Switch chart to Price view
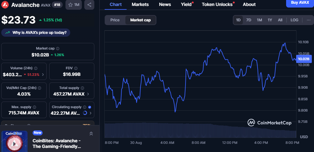Image resolution: width=314 pixels, height=152 pixels. tap(115, 20)
